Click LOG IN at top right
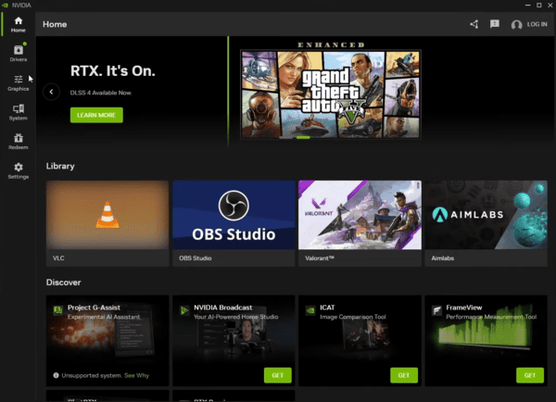 [529, 24]
